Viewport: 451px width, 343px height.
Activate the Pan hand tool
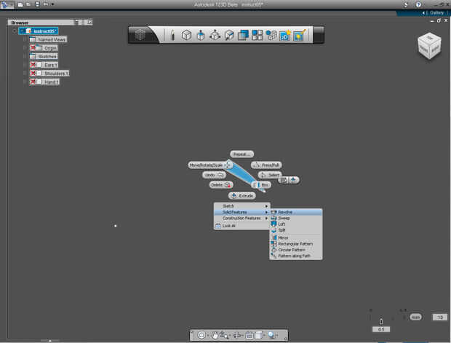(215, 335)
